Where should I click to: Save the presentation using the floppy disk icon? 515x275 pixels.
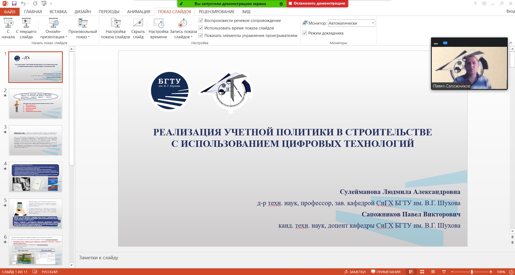pyautogui.click(x=14, y=3)
